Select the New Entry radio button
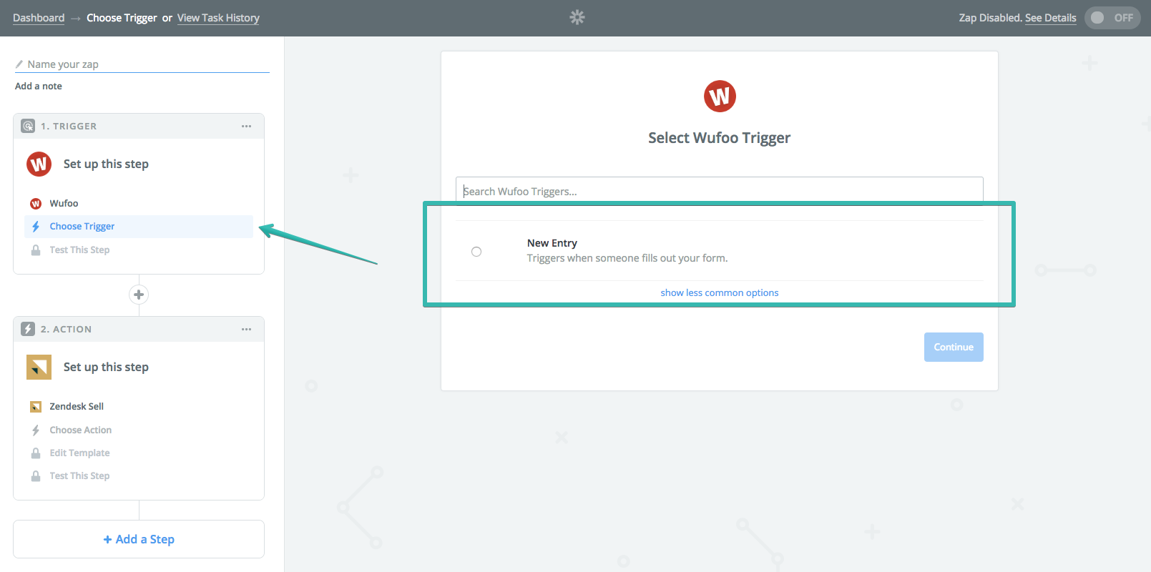The image size is (1151, 572). (x=476, y=252)
